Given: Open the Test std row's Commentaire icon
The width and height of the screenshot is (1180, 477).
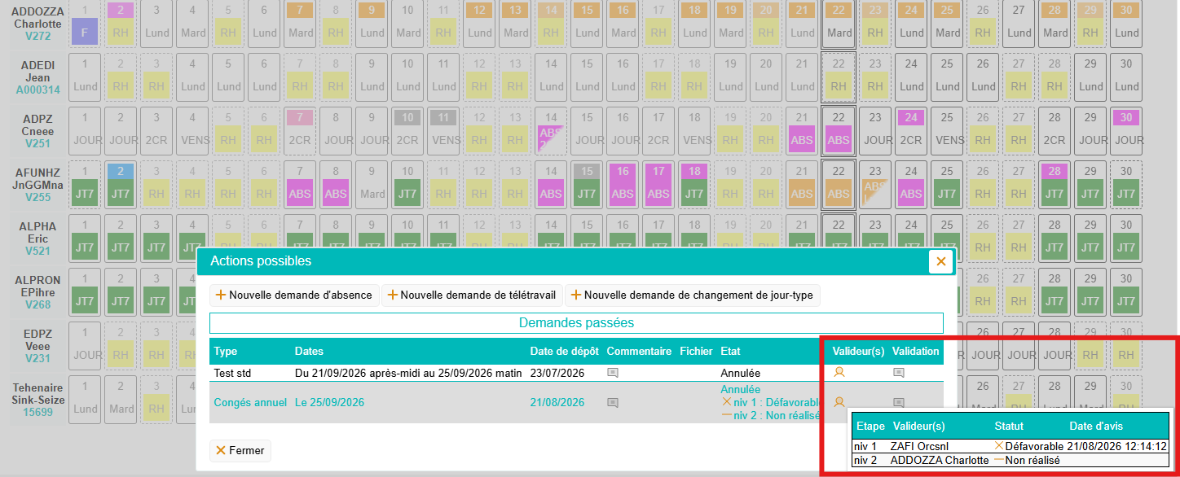Looking at the screenshot, I should pos(613,373).
